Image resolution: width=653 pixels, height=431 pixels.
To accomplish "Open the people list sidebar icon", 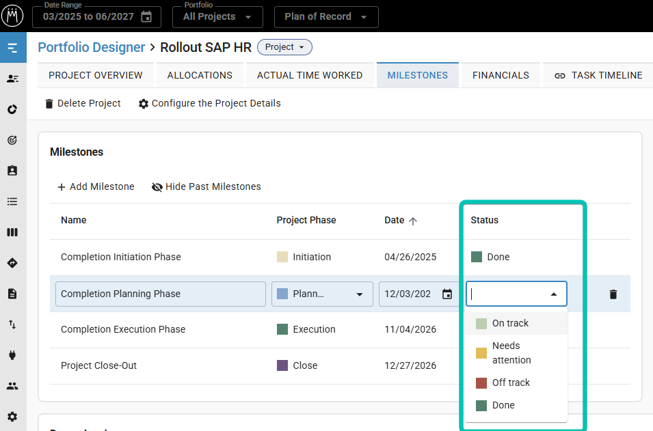I will coord(12,79).
